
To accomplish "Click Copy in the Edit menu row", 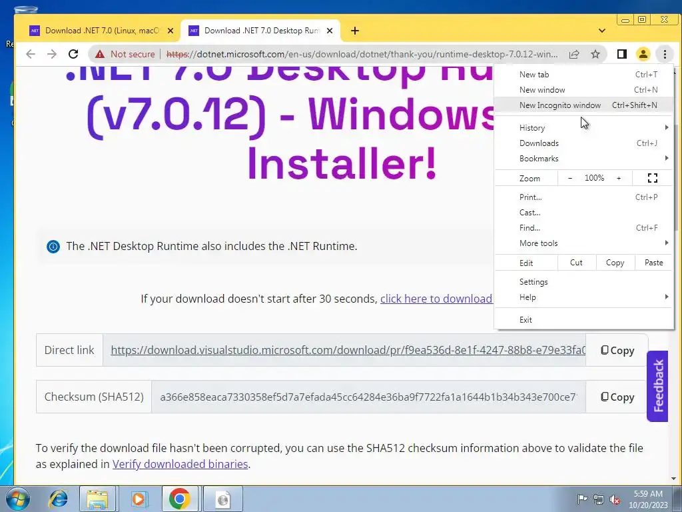I will (615, 263).
